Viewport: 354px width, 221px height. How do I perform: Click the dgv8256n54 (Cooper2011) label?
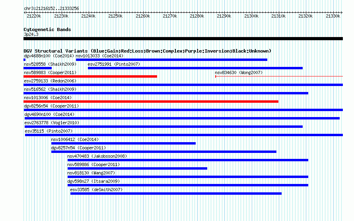pyautogui.click(x=51, y=106)
